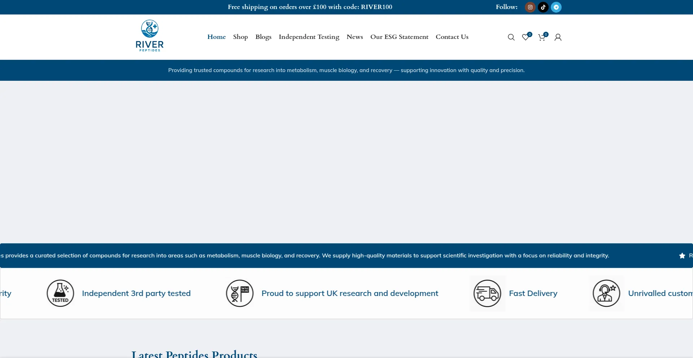Viewport: 693px width, 358px height.
Task: Open the shopping cart icon
Action: pos(541,37)
